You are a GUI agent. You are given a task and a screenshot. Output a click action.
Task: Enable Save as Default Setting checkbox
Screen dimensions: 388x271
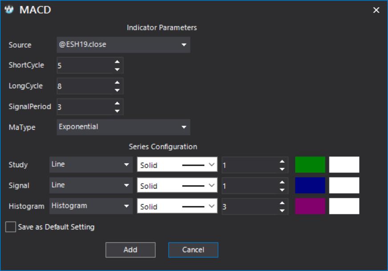point(11,227)
